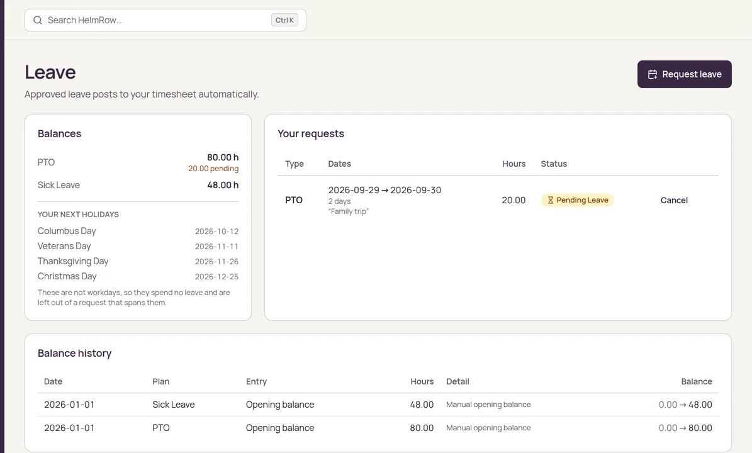Click Manual opening balance in PTO row
This screenshot has height=453, width=752.
[489, 428]
